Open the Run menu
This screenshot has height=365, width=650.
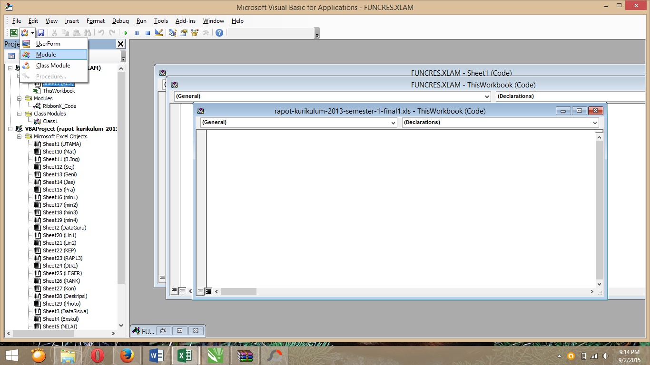(141, 21)
